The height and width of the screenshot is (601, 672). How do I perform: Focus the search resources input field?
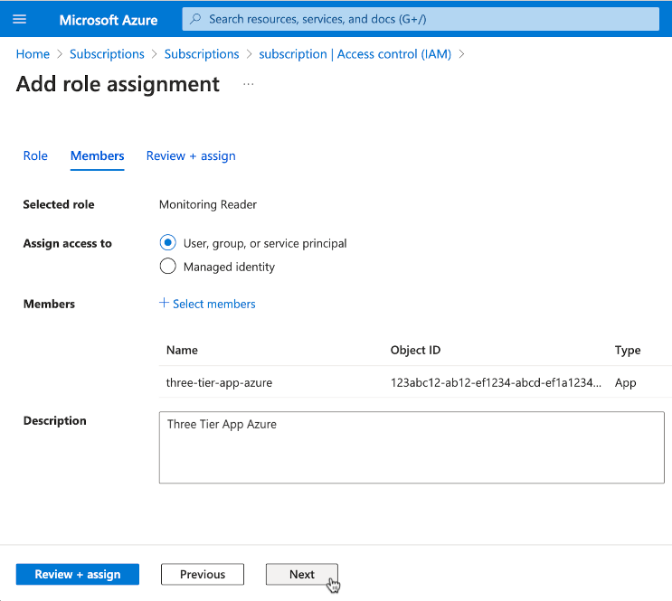(x=425, y=19)
